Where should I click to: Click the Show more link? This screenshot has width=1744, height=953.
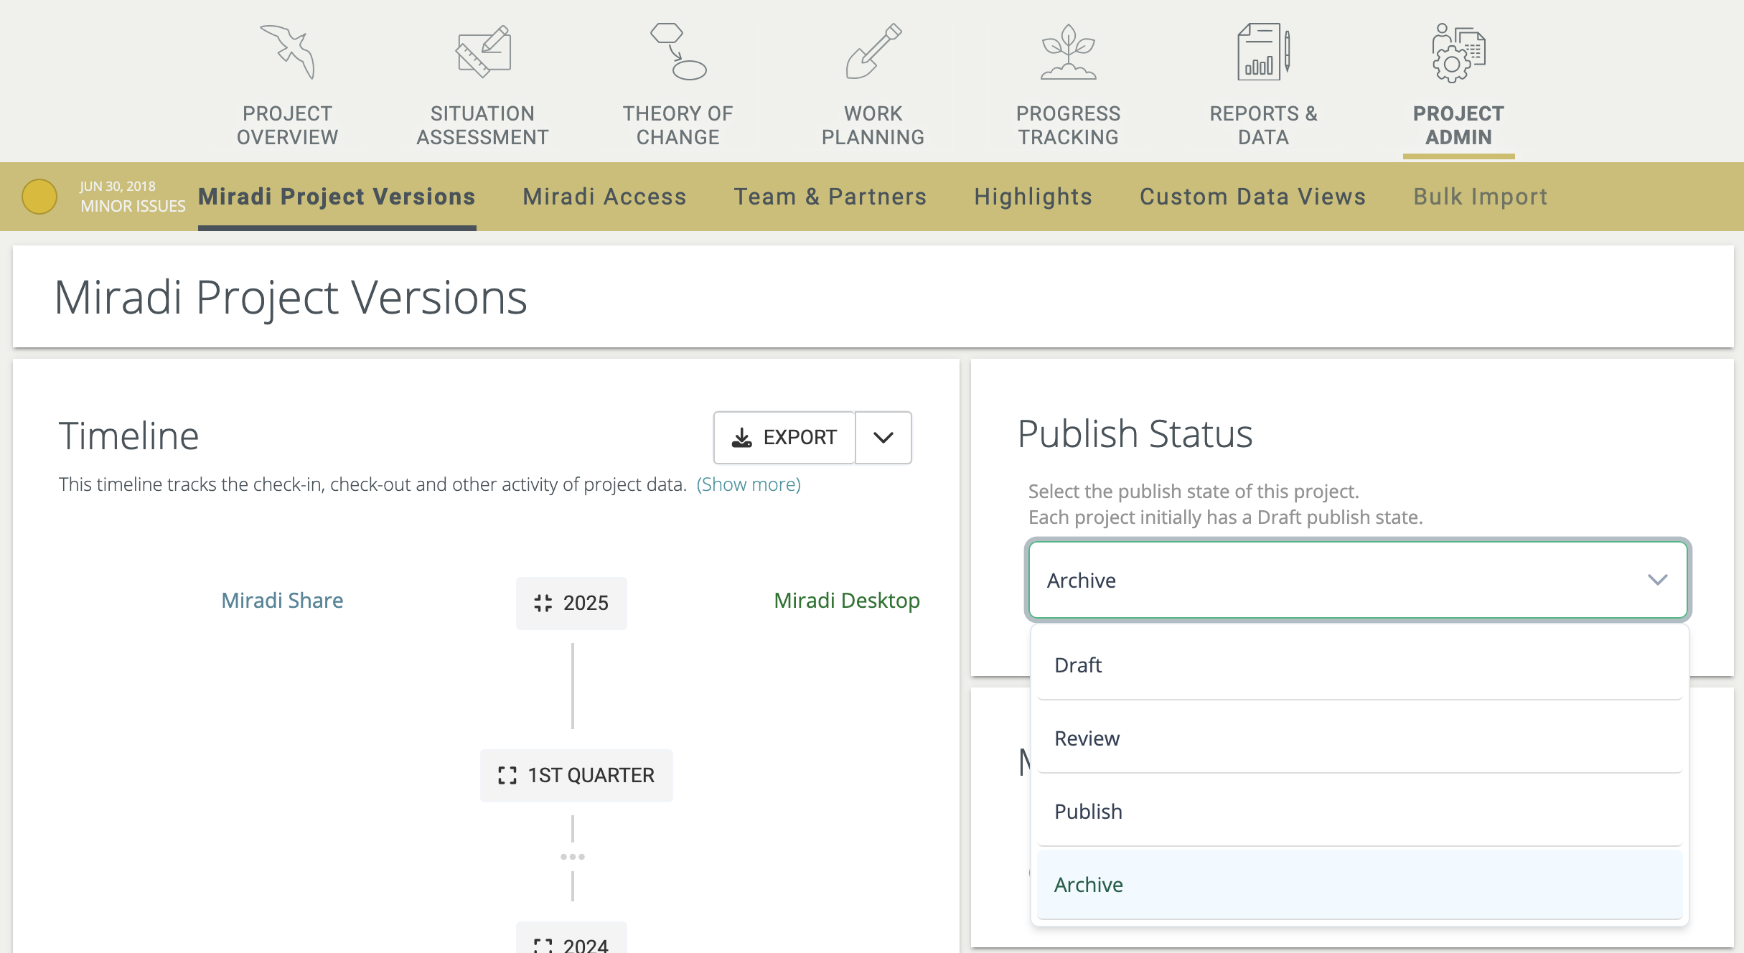click(x=748, y=484)
